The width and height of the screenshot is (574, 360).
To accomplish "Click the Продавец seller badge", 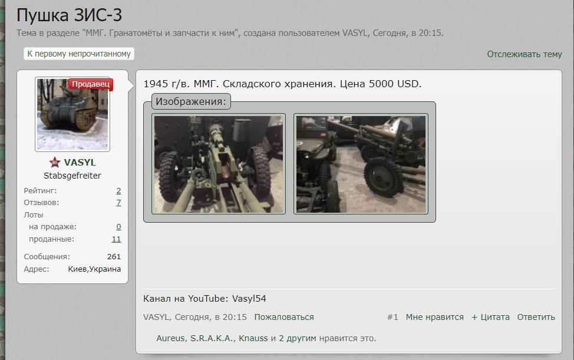I will pyautogui.click(x=91, y=84).
